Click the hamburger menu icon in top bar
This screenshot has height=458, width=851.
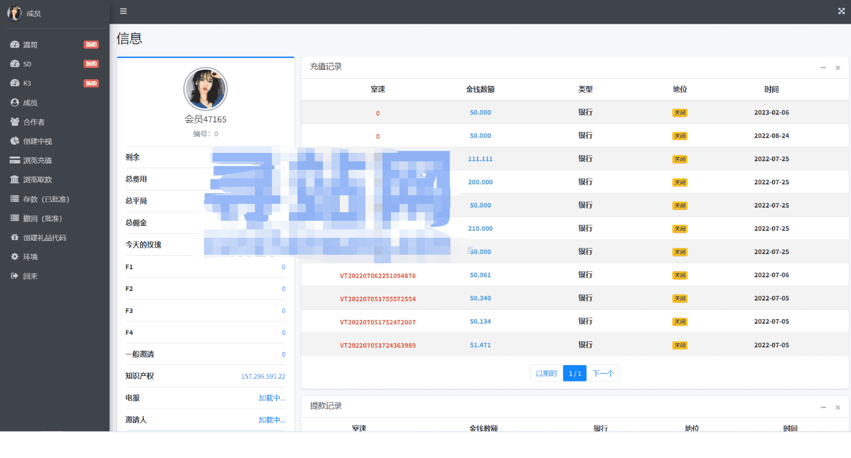coord(123,11)
